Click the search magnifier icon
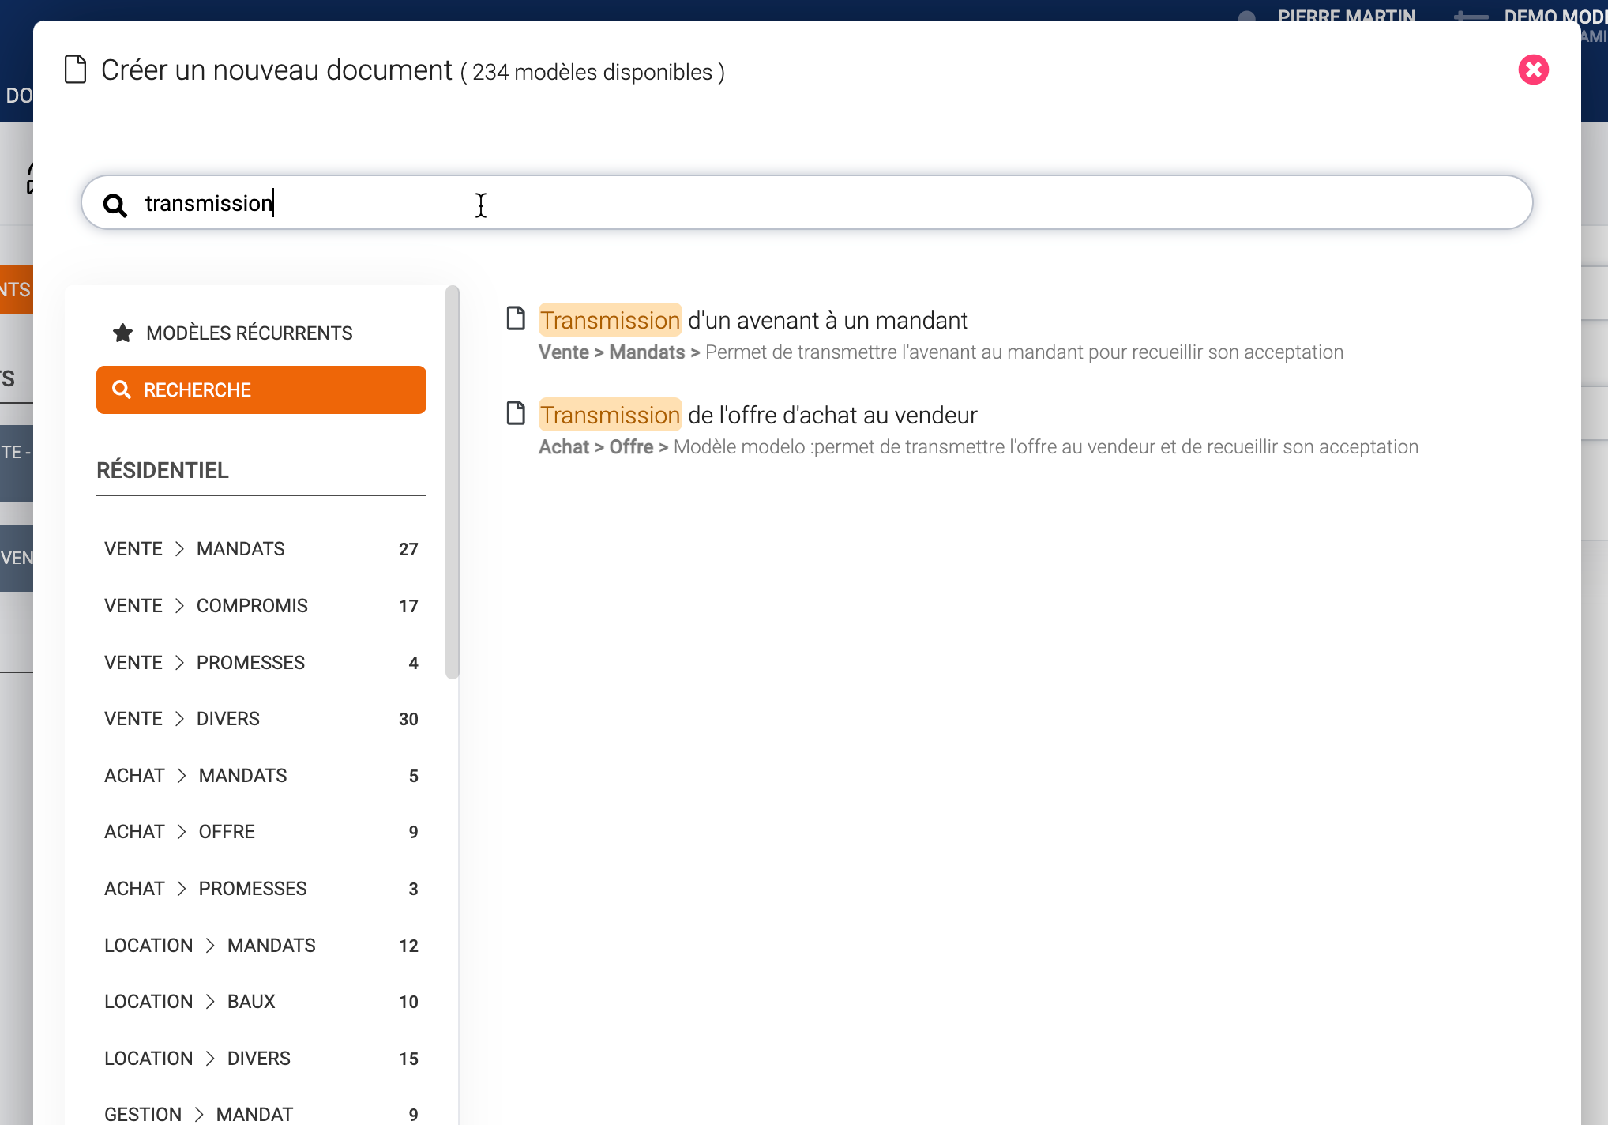Viewport: 1608px width, 1125px height. (x=115, y=205)
